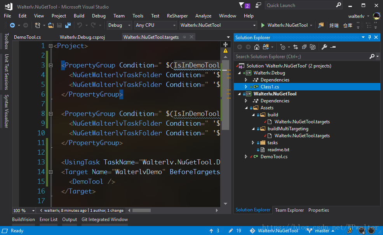Switch to the DemoTool.cs tab

pyautogui.click(x=27, y=37)
